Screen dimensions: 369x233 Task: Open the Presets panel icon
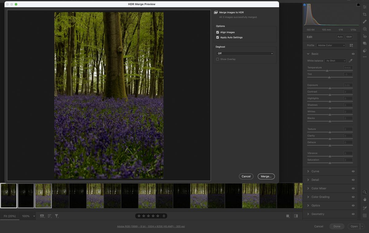tap(365, 43)
